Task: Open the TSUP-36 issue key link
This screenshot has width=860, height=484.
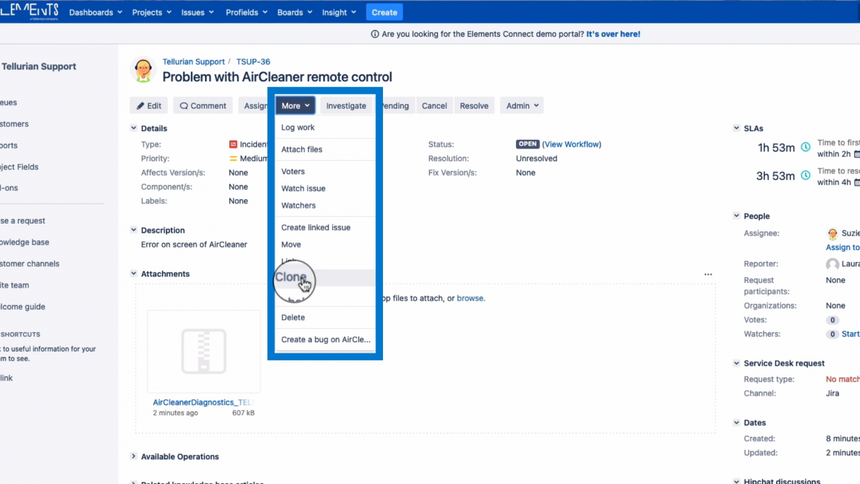Action: coord(253,61)
